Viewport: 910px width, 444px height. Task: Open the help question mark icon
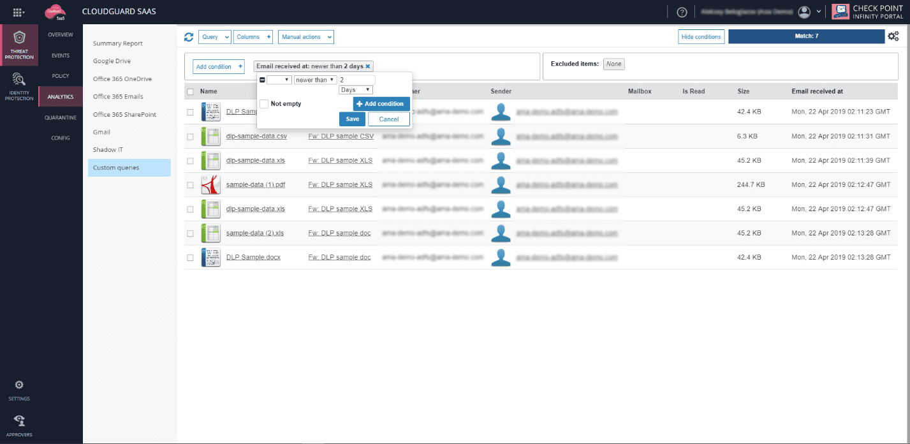pyautogui.click(x=682, y=12)
